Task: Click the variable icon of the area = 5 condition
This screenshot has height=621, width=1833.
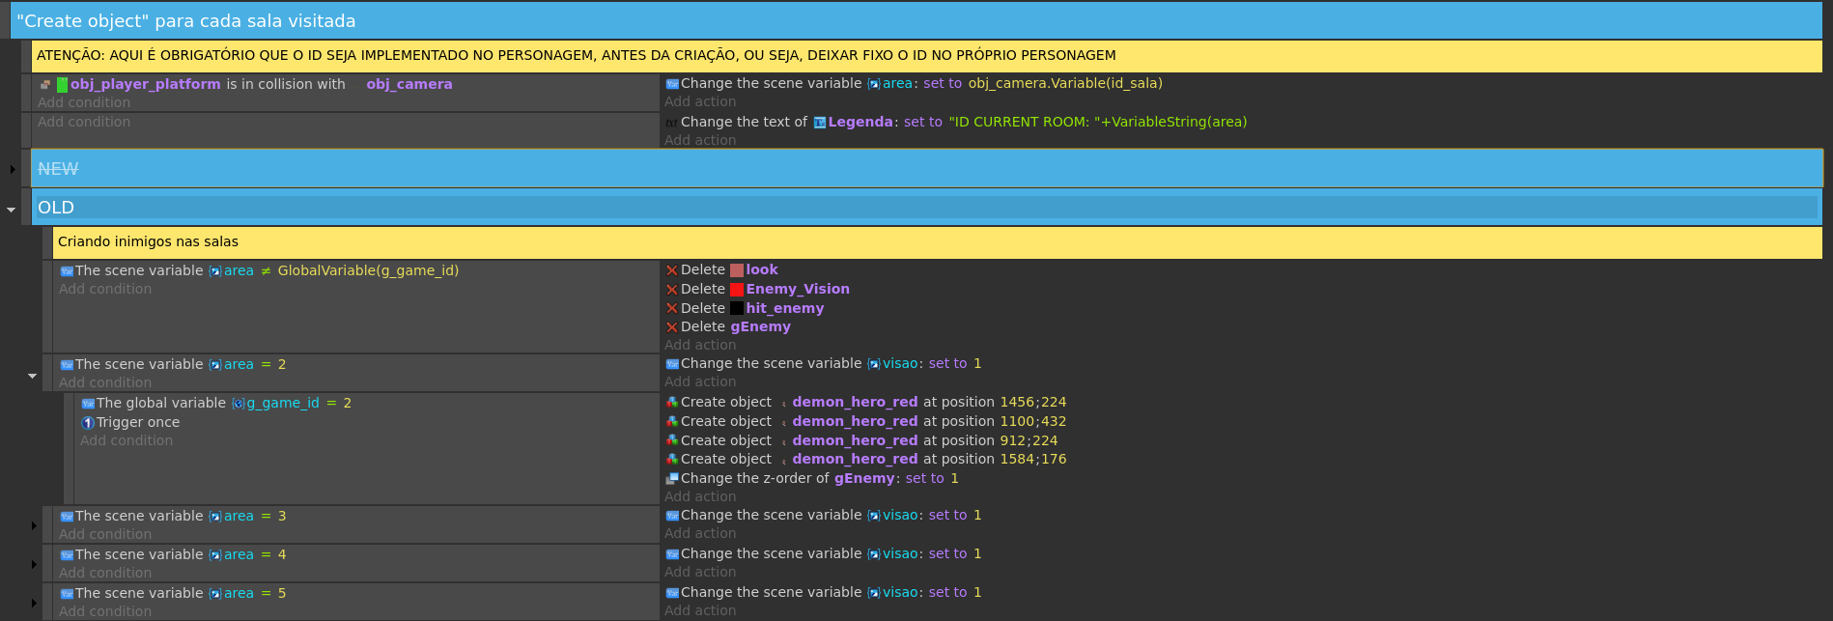Action: [67, 594]
